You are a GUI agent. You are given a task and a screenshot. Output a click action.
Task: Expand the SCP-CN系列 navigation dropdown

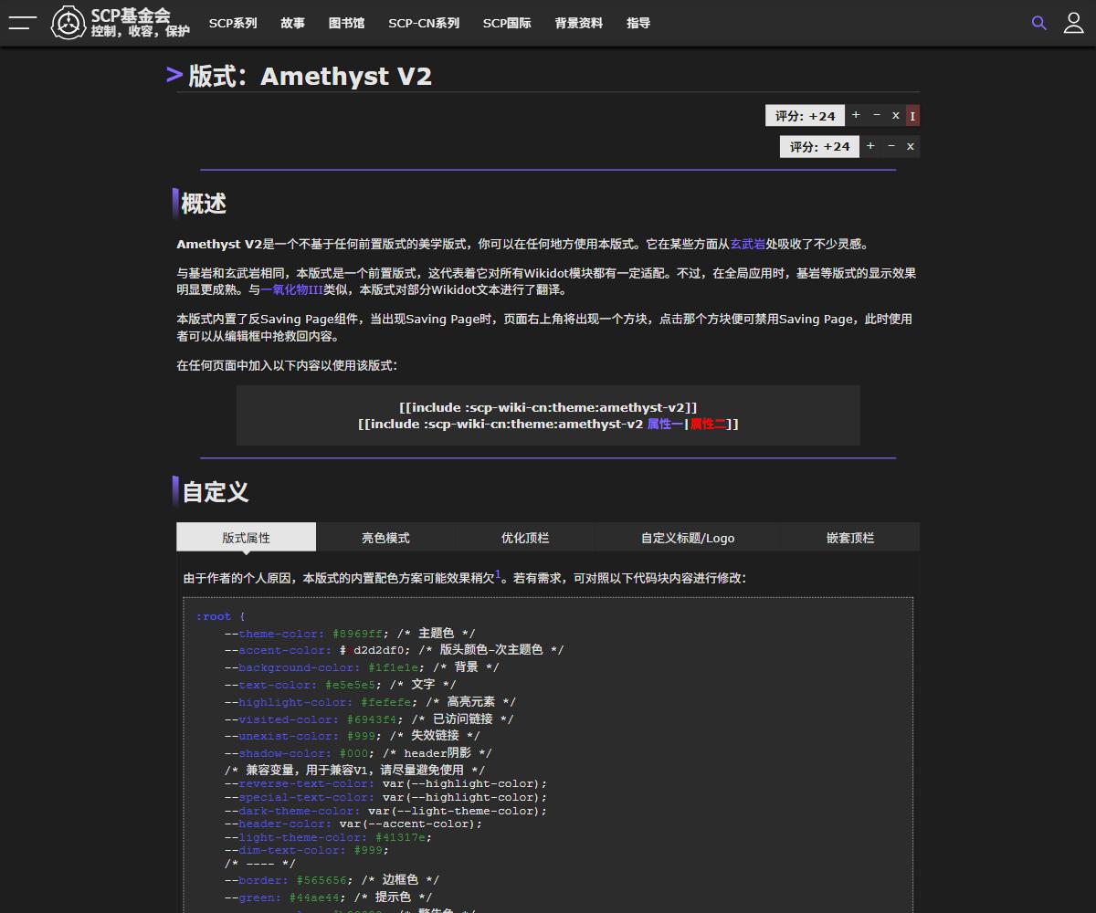(424, 23)
